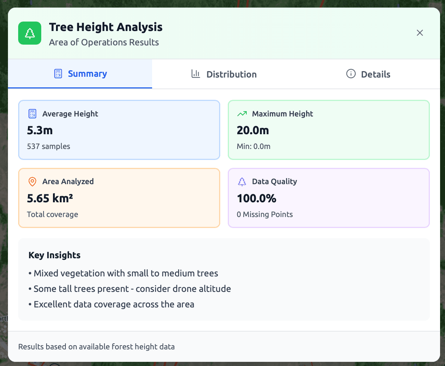
Task: Click the map pin icon on Area Analyzed card
Action: 32,181
